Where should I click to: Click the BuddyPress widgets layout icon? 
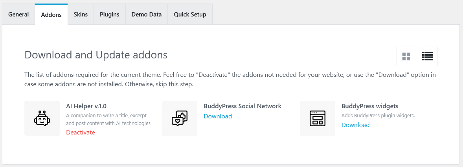tap(318, 118)
